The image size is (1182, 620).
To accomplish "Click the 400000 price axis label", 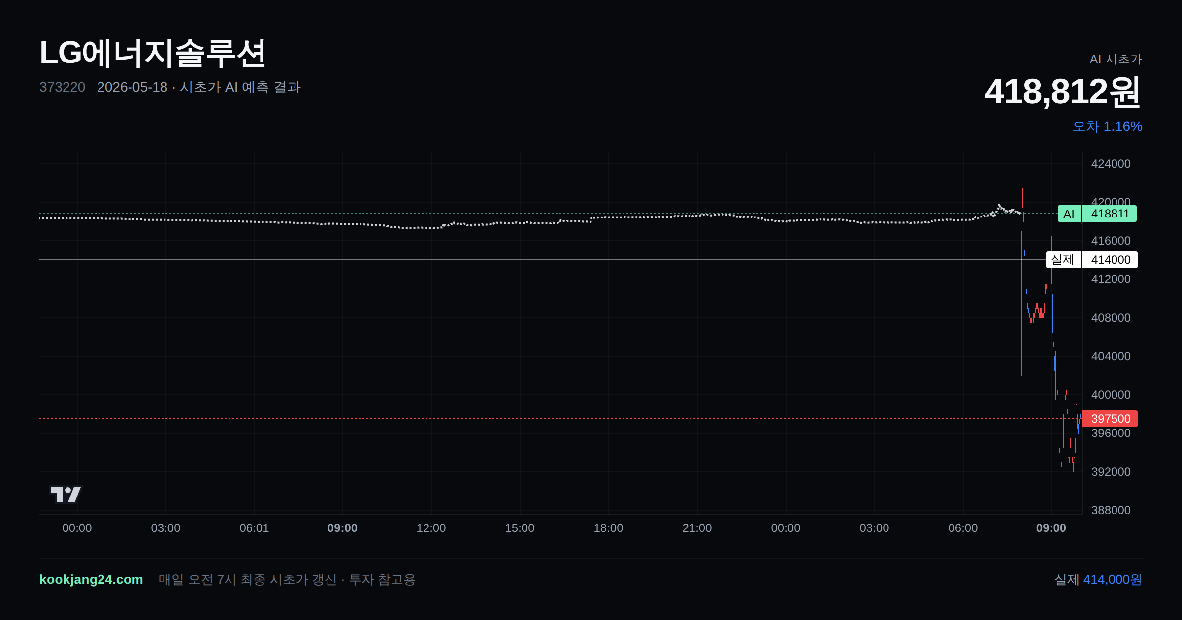I will click(x=1111, y=395).
